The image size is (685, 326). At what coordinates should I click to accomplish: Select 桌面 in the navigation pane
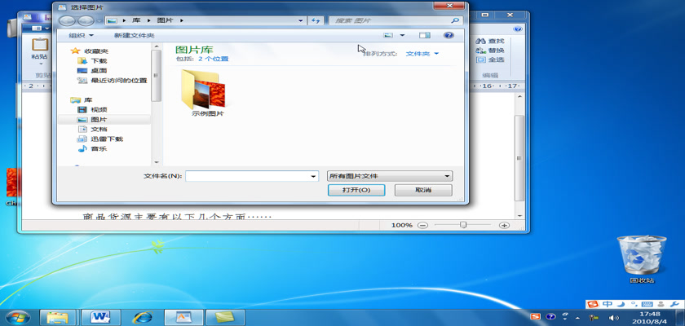(x=98, y=71)
